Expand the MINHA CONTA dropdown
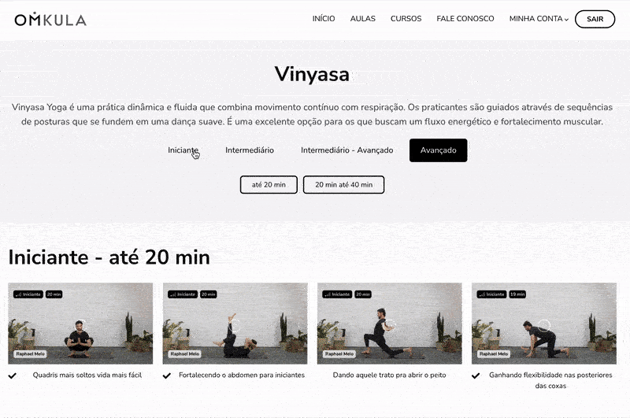Image resolution: width=630 pixels, height=418 pixels. tap(539, 19)
